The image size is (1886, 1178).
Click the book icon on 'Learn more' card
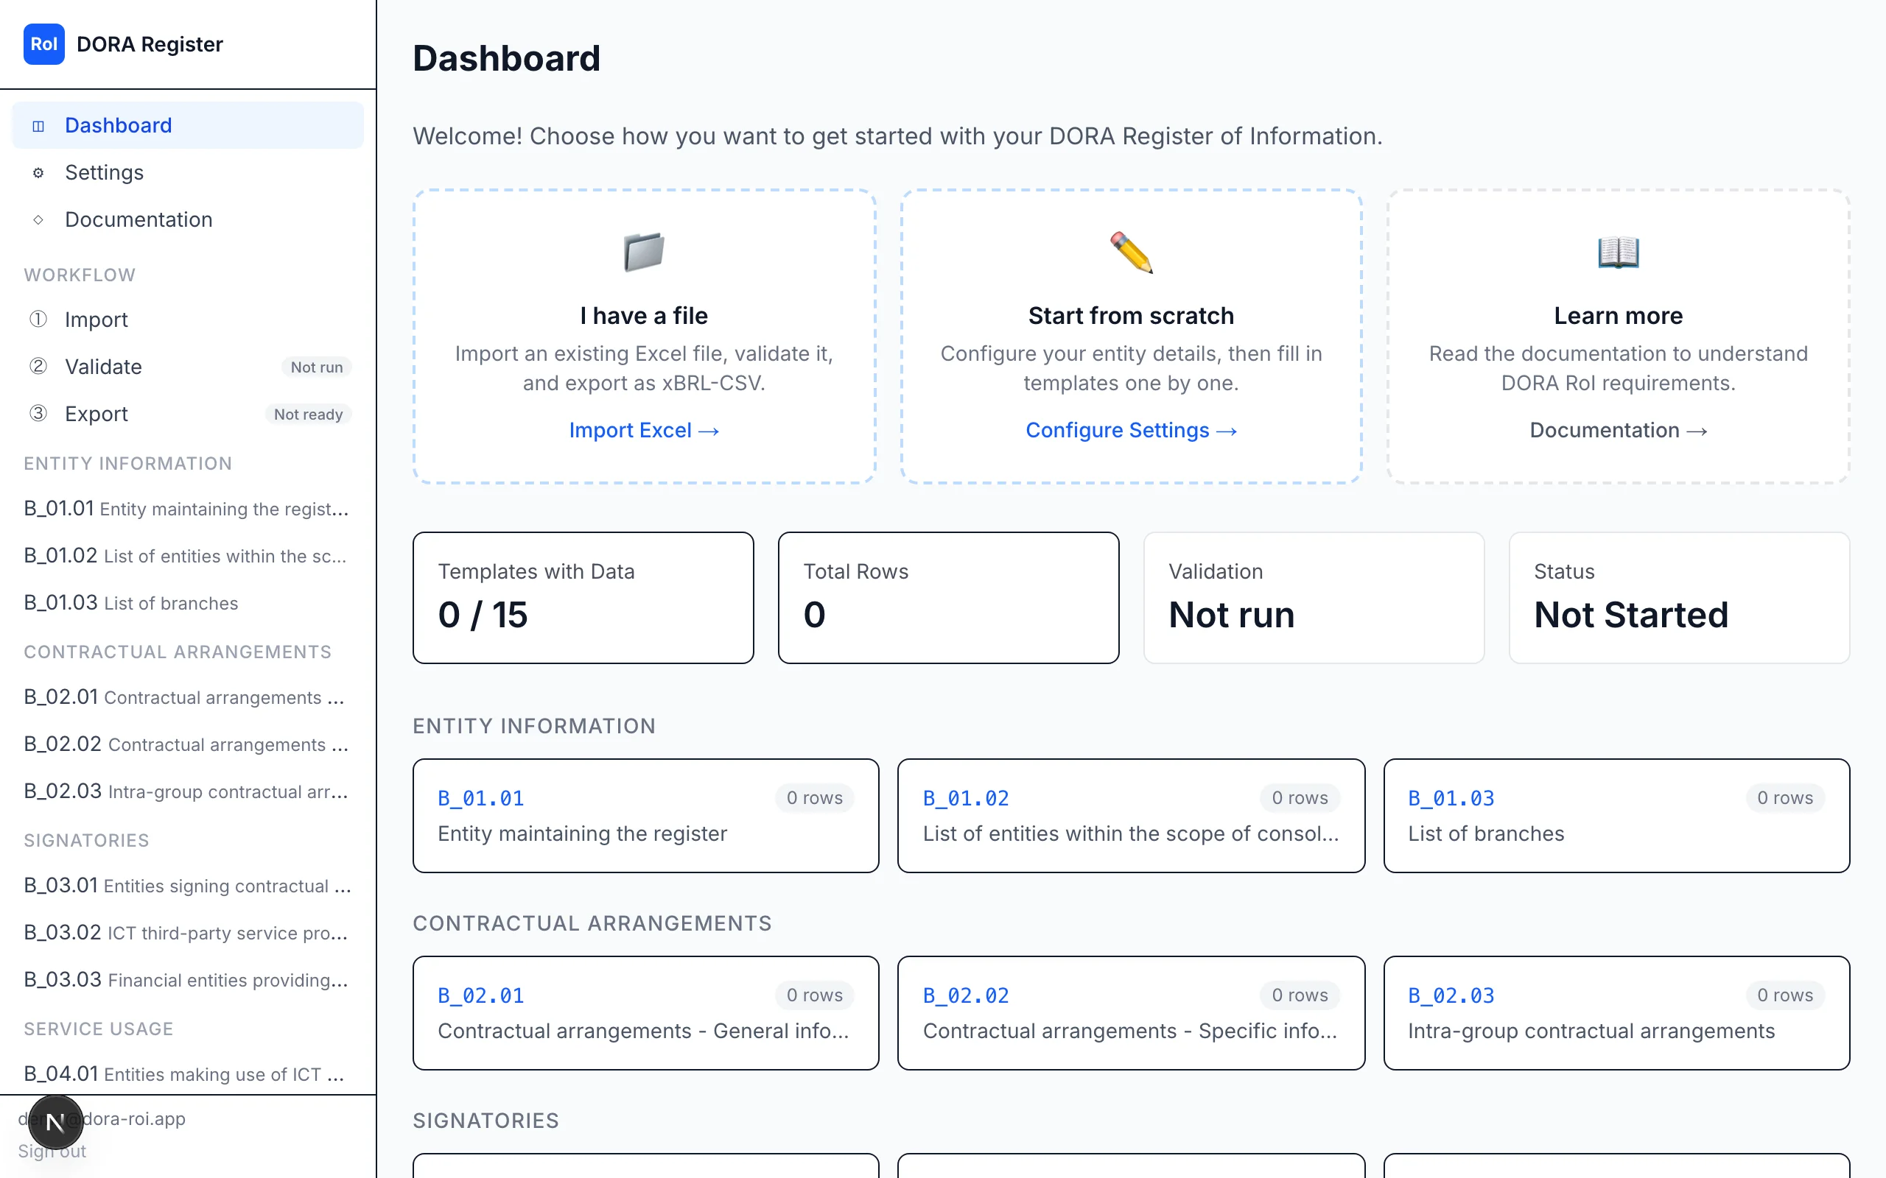(1618, 252)
